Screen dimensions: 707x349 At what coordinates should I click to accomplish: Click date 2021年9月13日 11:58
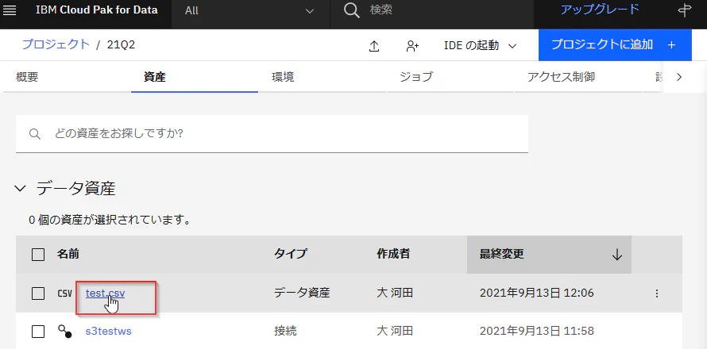point(536,332)
